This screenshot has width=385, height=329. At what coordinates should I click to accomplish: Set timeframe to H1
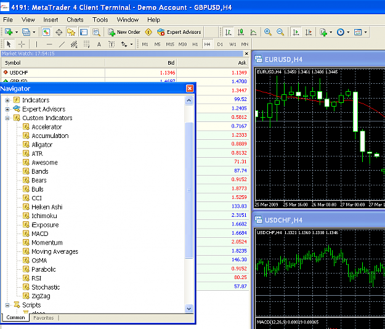195,44
